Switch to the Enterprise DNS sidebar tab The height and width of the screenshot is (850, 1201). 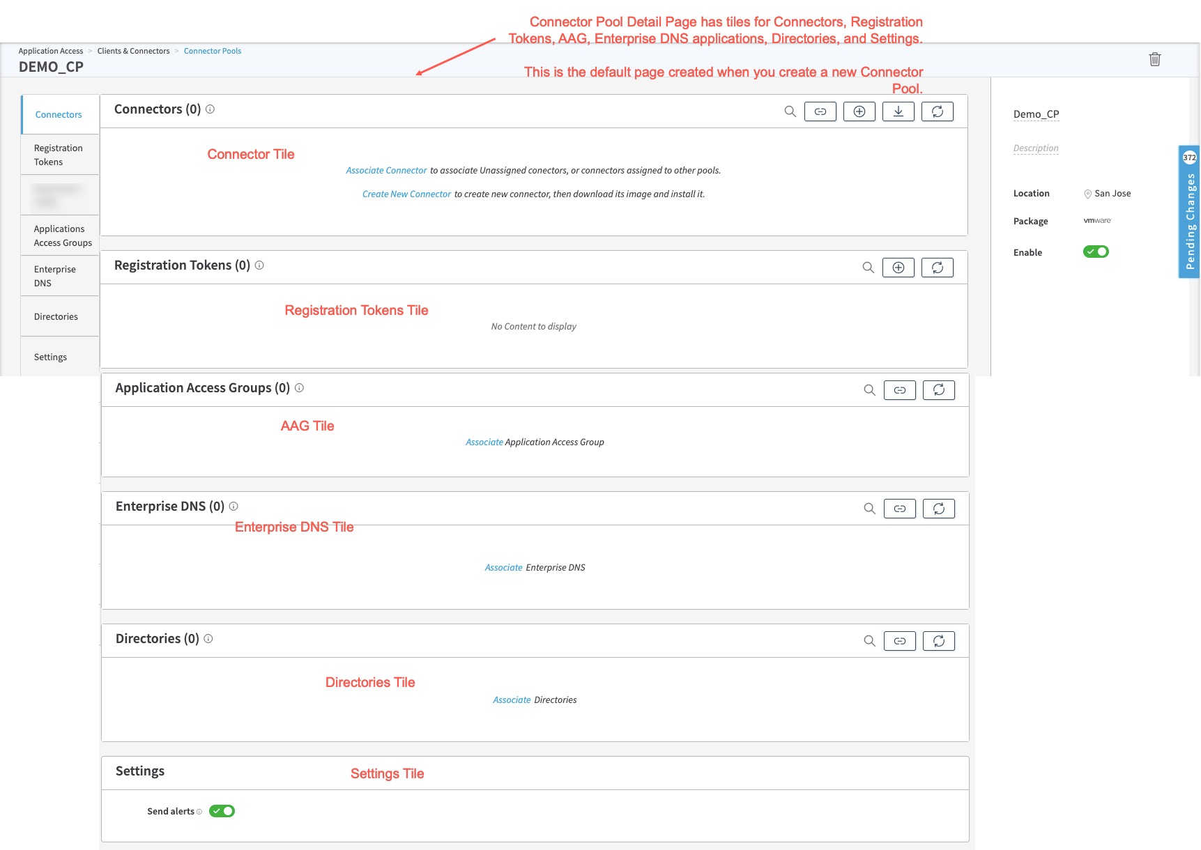[x=55, y=276]
